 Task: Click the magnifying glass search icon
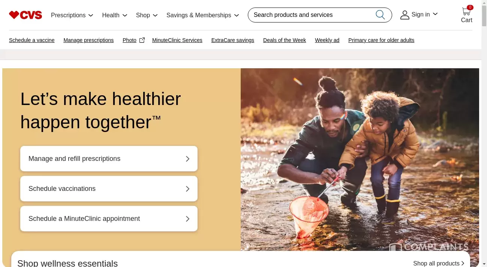(x=380, y=15)
